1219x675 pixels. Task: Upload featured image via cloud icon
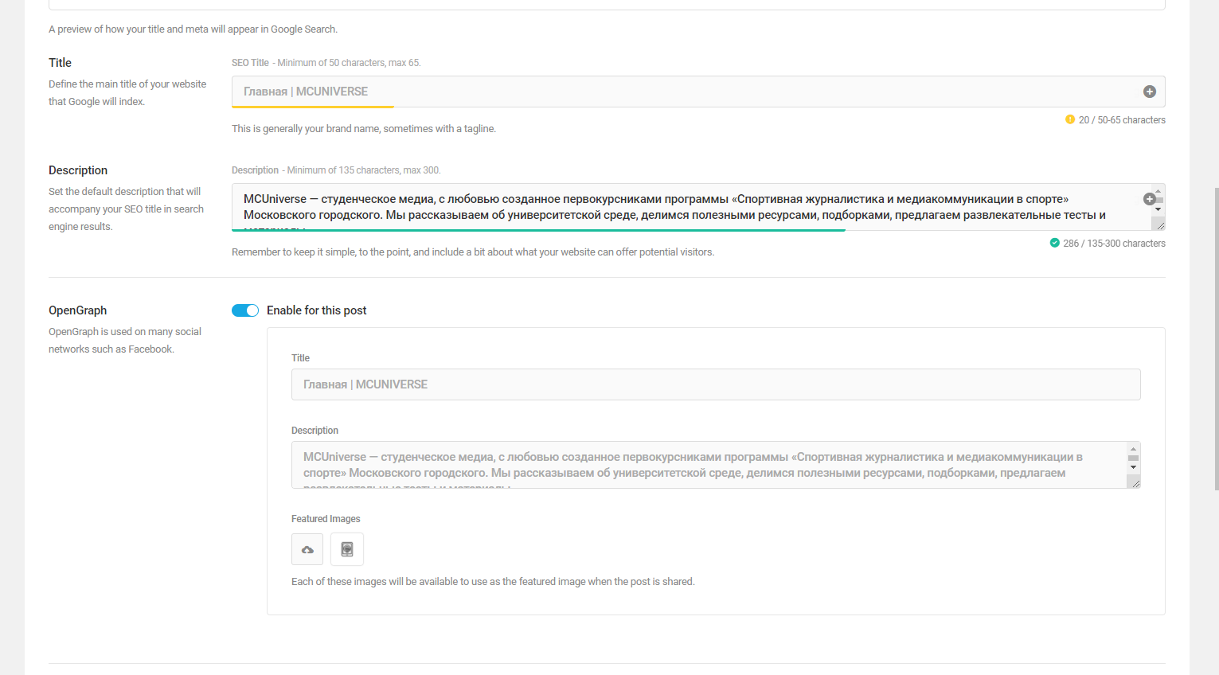[x=307, y=549]
